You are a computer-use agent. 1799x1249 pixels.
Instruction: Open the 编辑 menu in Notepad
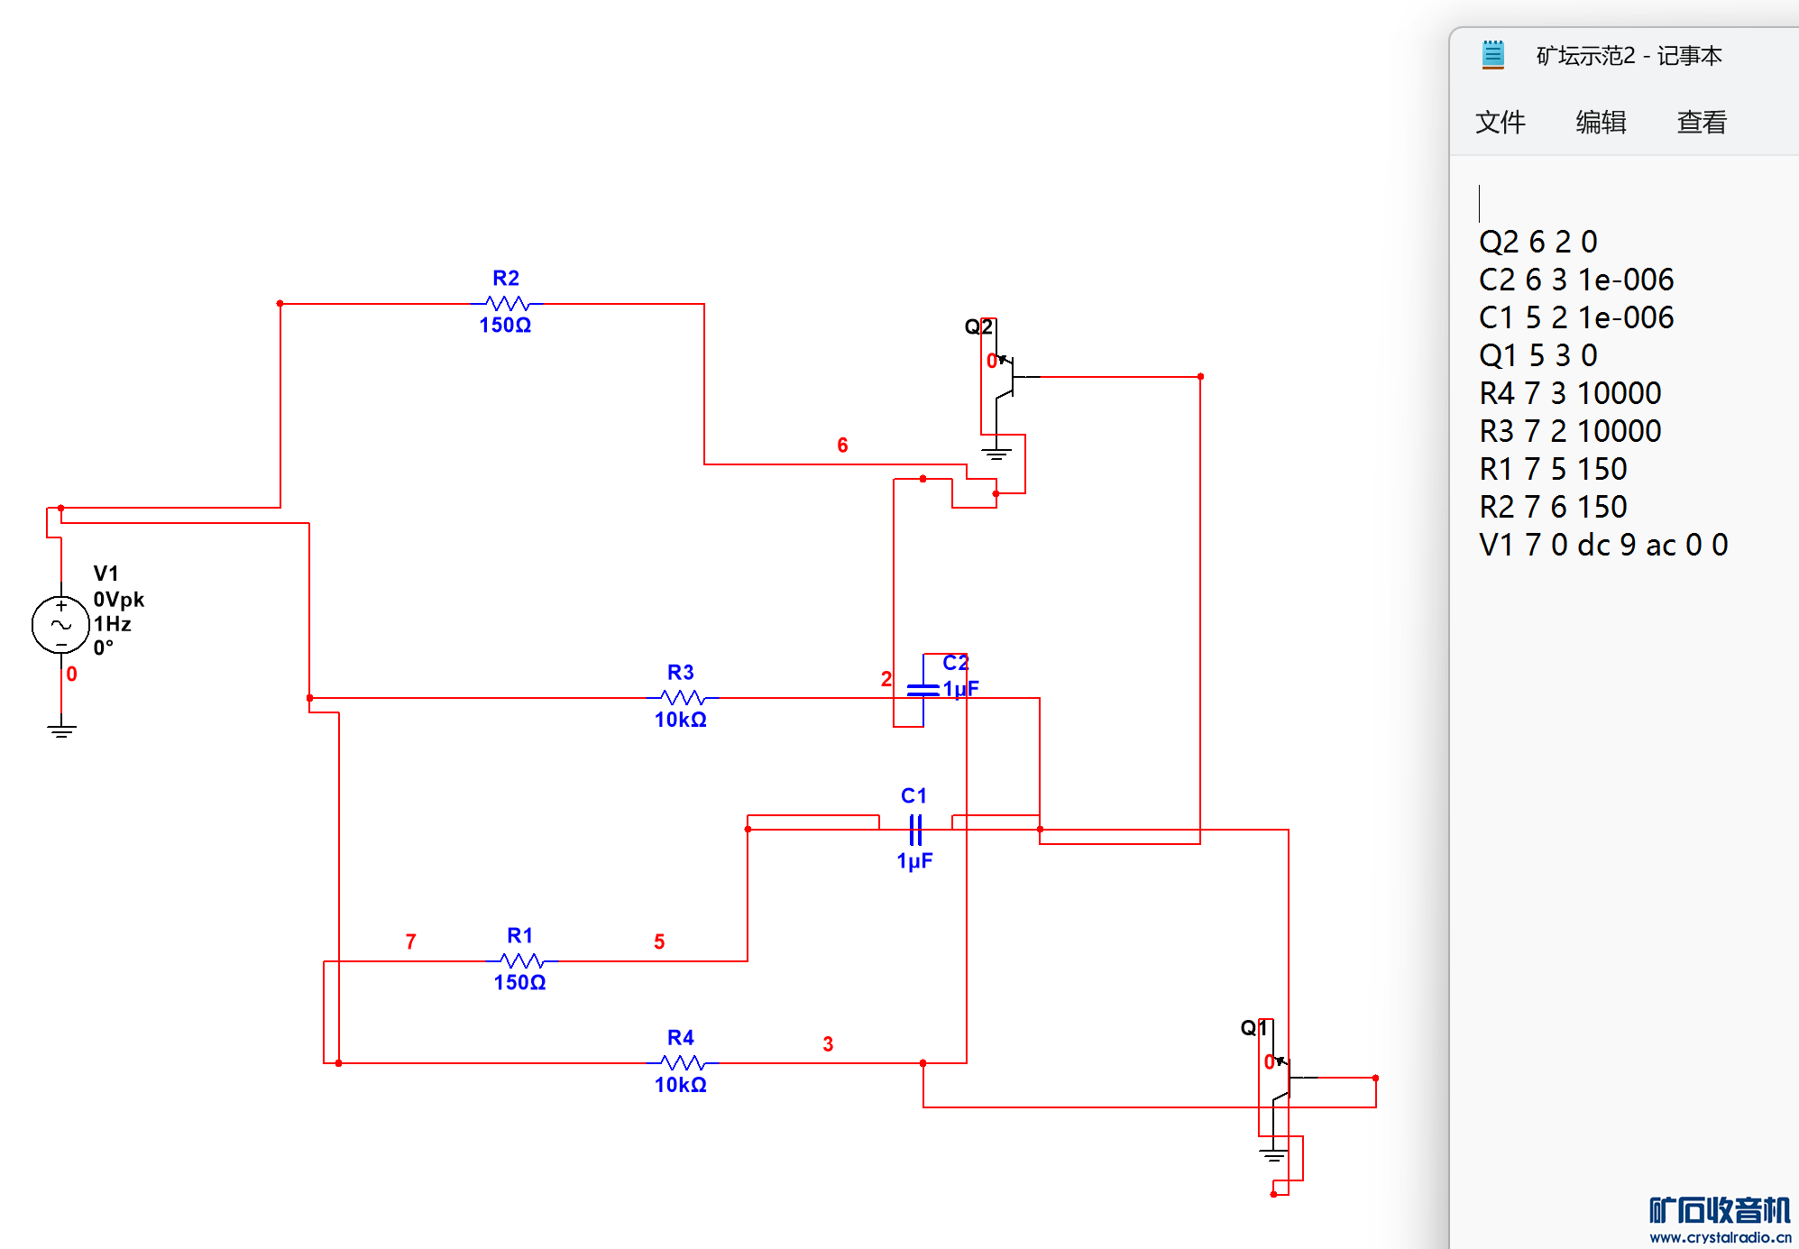tap(1601, 122)
